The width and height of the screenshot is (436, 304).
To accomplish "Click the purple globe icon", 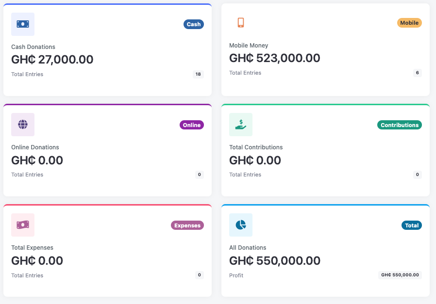I will coord(23,125).
